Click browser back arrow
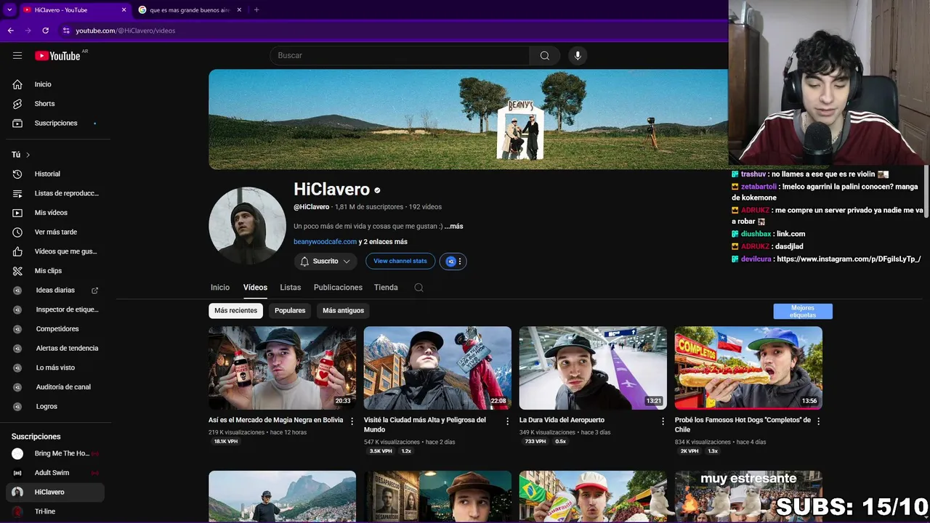This screenshot has width=930, height=523. [10, 31]
